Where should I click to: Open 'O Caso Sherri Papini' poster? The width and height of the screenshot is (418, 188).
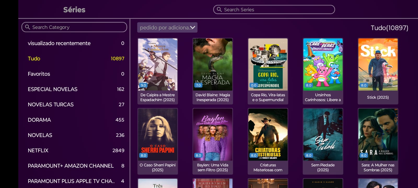158,134
